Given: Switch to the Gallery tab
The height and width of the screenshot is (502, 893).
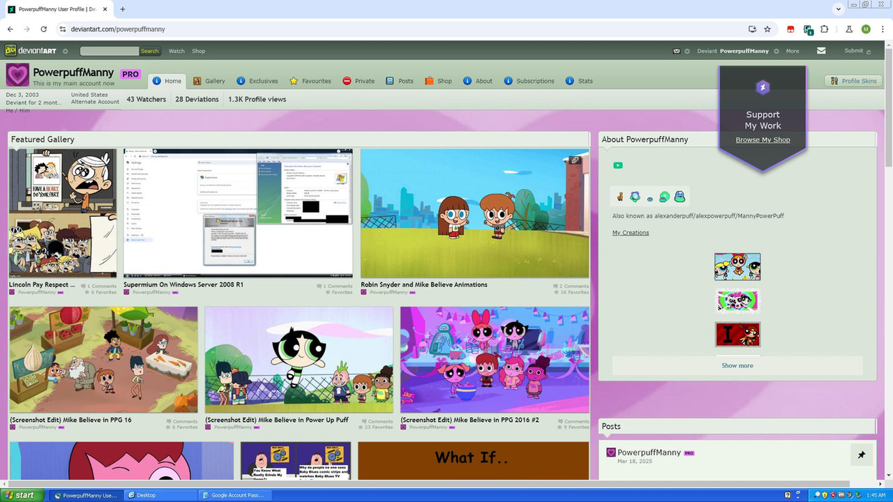Looking at the screenshot, I should [209, 81].
